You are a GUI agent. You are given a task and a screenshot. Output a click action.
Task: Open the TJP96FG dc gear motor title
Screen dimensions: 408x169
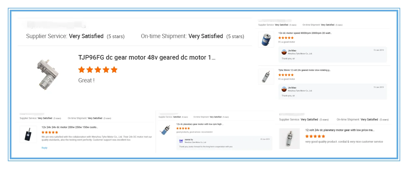point(147,58)
